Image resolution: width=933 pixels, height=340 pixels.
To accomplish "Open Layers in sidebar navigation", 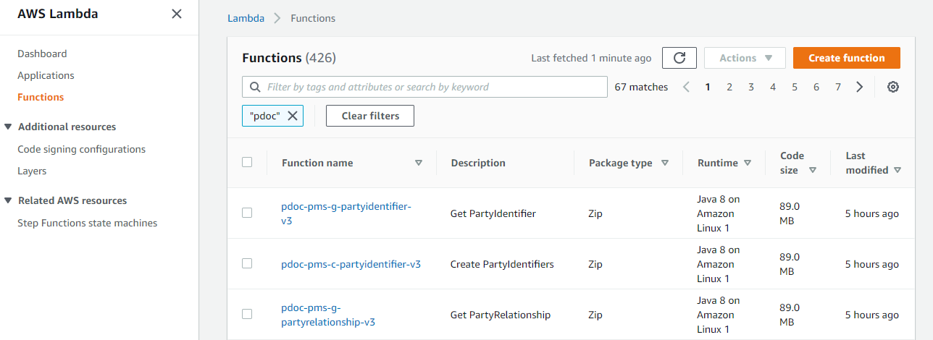I will pyautogui.click(x=32, y=171).
